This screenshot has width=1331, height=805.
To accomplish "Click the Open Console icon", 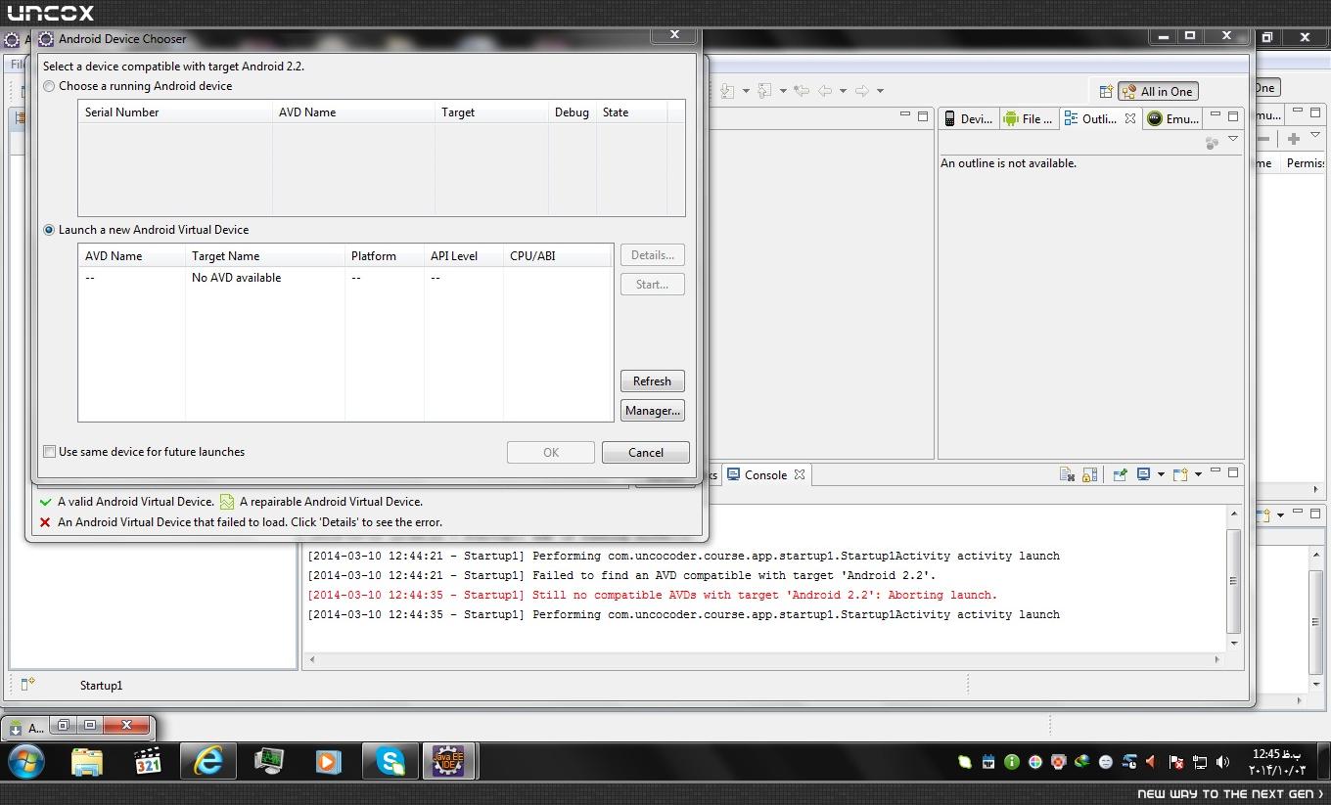I will tap(1180, 474).
